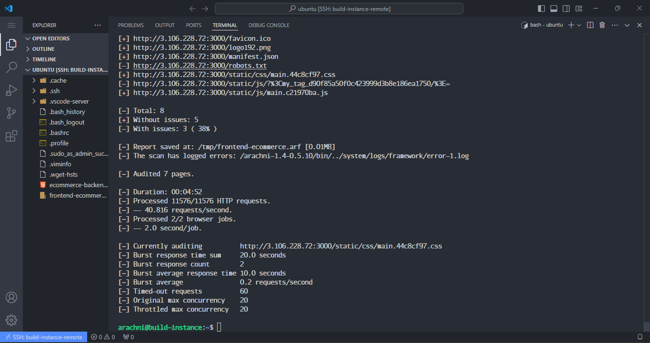Open Customize Layout icon

[x=579, y=9]
